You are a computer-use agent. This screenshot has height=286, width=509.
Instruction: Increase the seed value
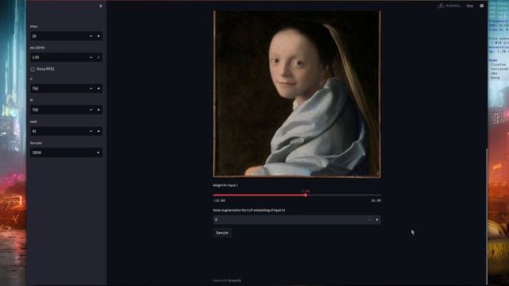(x=99, y=131)
